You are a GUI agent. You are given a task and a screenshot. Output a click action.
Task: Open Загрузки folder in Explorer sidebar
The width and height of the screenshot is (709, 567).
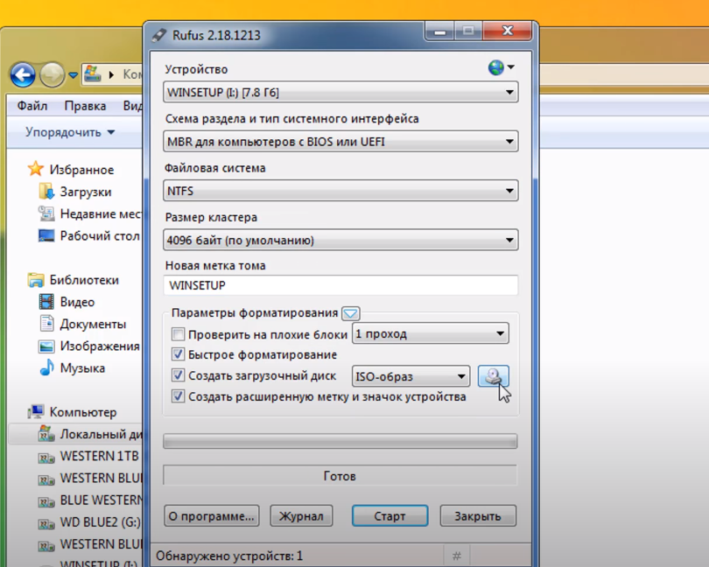[x=75, y=192]
